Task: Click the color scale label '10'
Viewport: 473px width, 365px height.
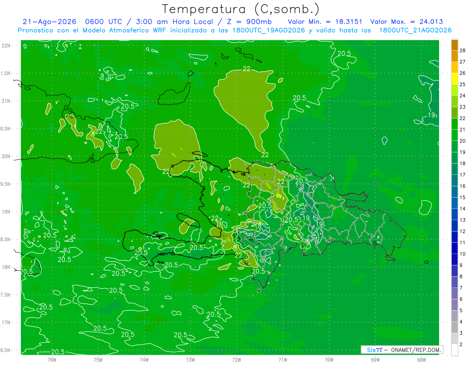Action: pos(463,254)
